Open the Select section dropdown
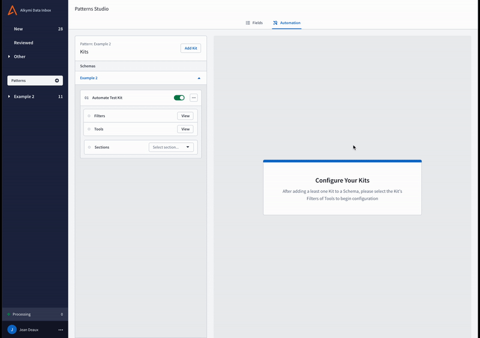The image size is (480, 338). 171,147
